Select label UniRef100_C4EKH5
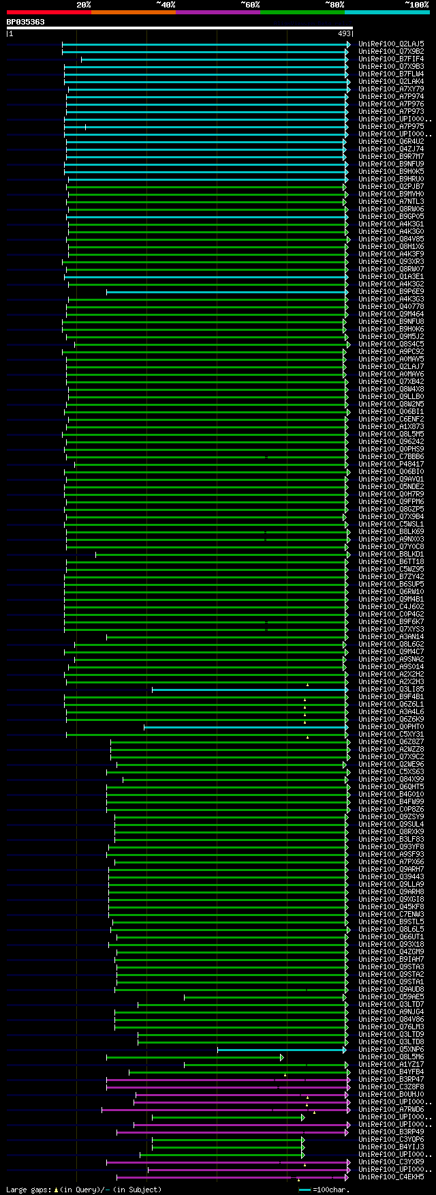This screenshot has height=1195, width=436. tap(391, 1177)
